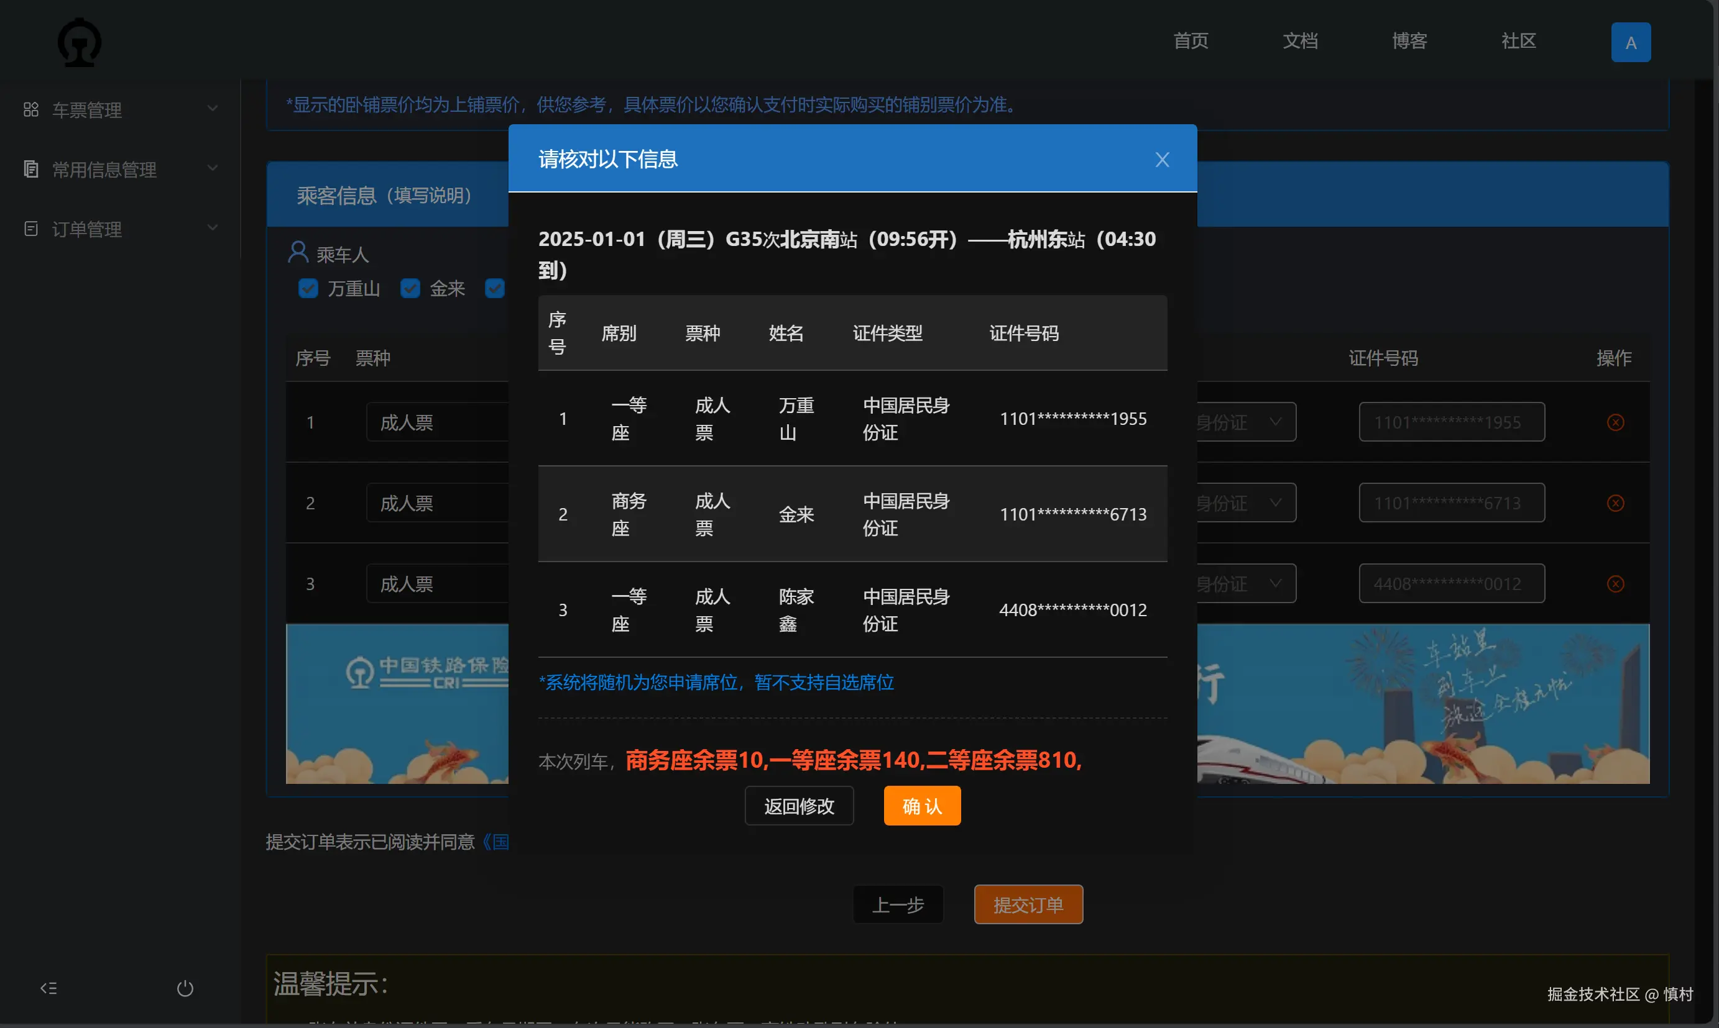Uncheck passenger 万重山 checkbox

(x=308, y=288)
